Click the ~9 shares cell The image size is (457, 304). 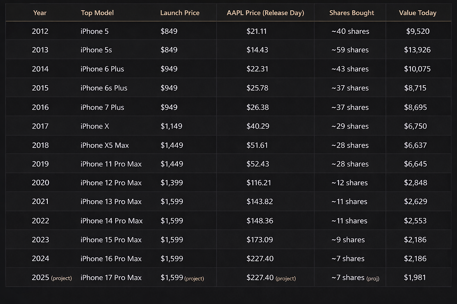(x=348, y=240)
